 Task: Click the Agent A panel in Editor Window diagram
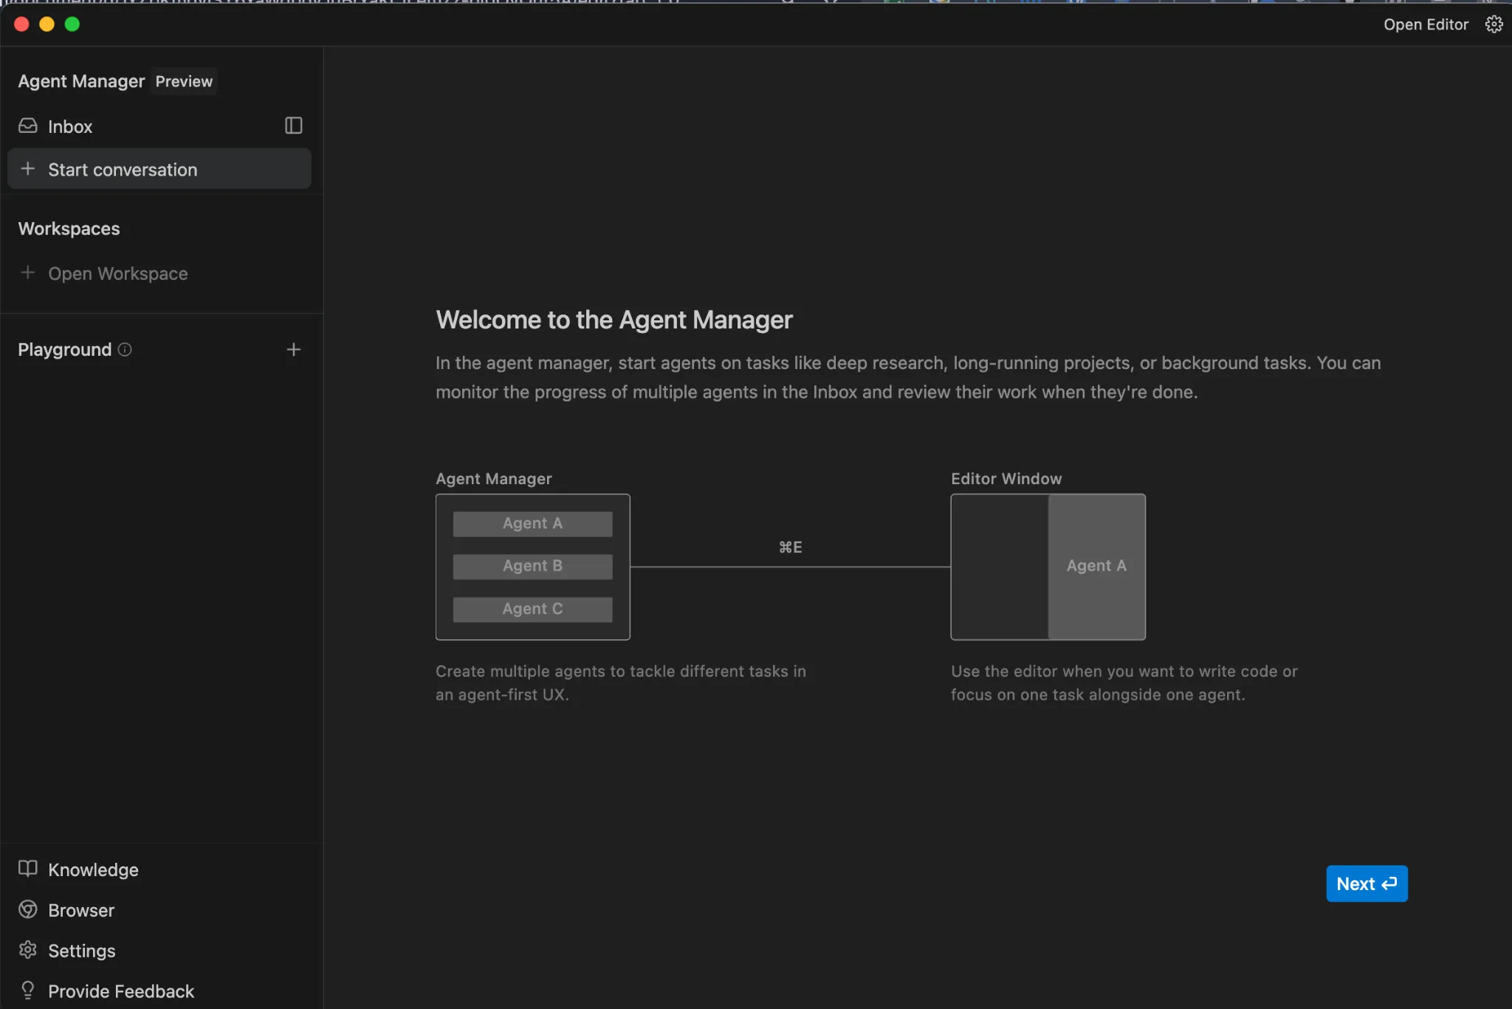1096,566
